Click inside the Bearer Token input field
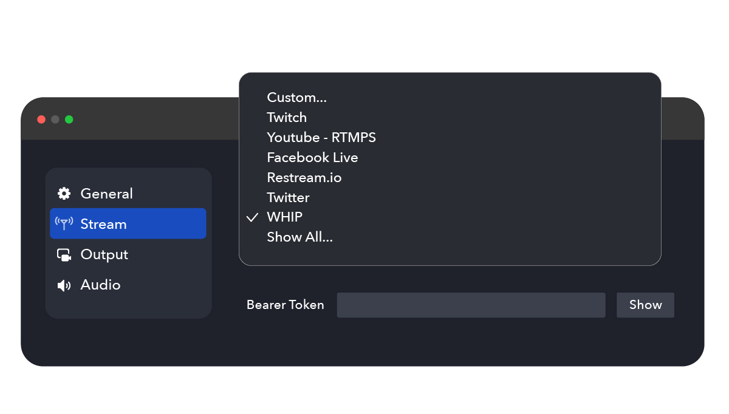The height and width of the screenshot is (414, 729). pyautogui.click(x=471, y=305)
